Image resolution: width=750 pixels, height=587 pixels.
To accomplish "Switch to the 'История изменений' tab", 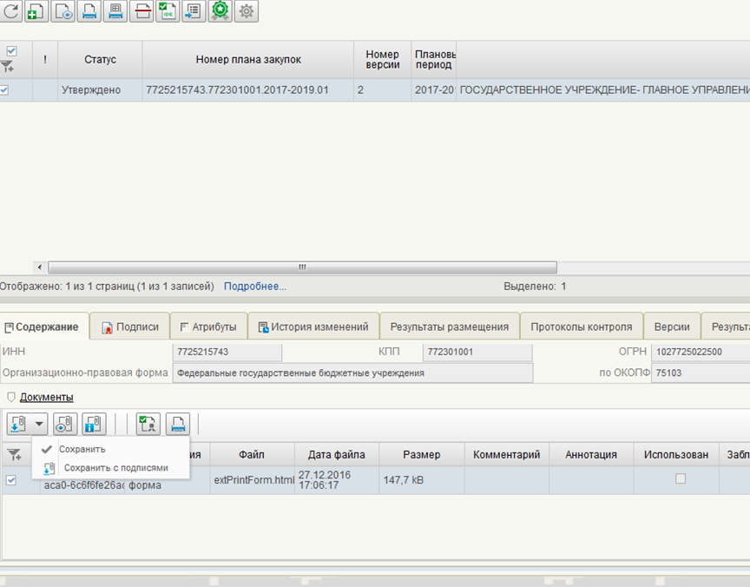I will click(313, 326).
